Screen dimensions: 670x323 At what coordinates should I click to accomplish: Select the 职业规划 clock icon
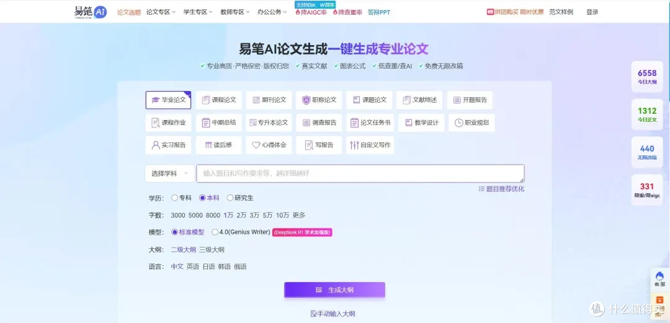[x=458, y=123]
